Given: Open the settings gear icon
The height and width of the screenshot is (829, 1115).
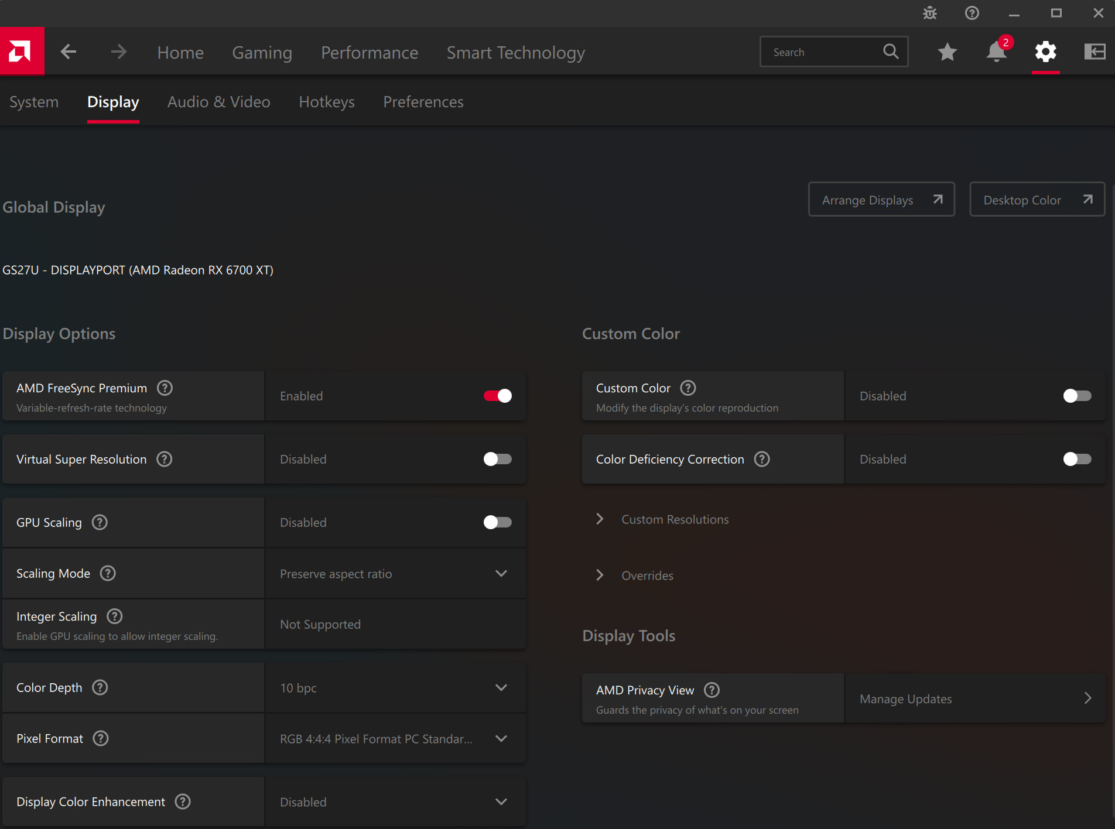Looking at the screenshot, I should [1045, 52].
